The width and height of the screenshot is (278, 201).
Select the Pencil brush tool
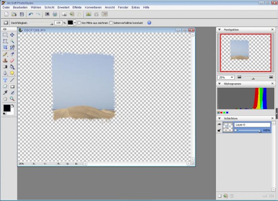5,54
